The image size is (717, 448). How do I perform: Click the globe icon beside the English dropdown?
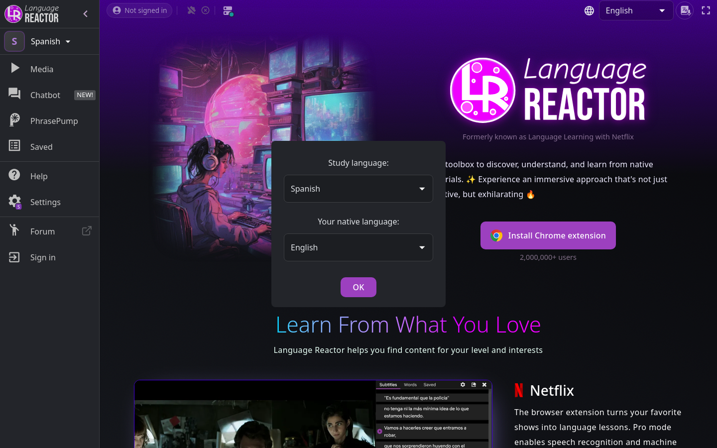(x=589, y=10)
